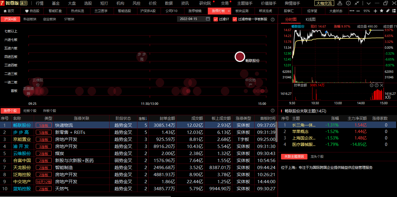
Task: Click the 5连板 badge for 步步高
Action: (43, 132)
